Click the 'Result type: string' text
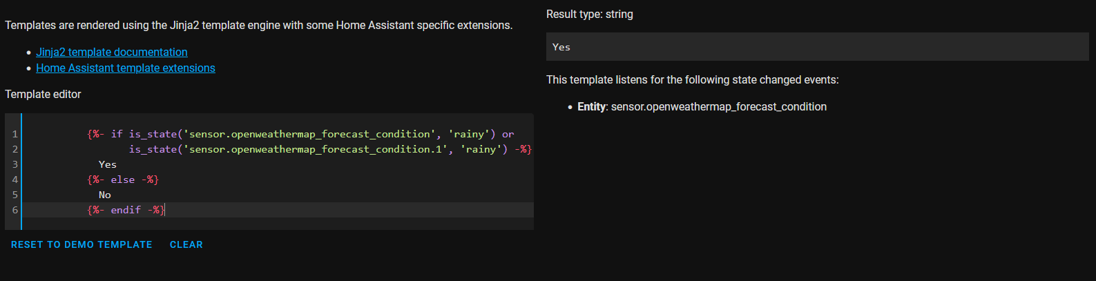The height and width of the screenshot is (281, 1096). pos(590,14)
